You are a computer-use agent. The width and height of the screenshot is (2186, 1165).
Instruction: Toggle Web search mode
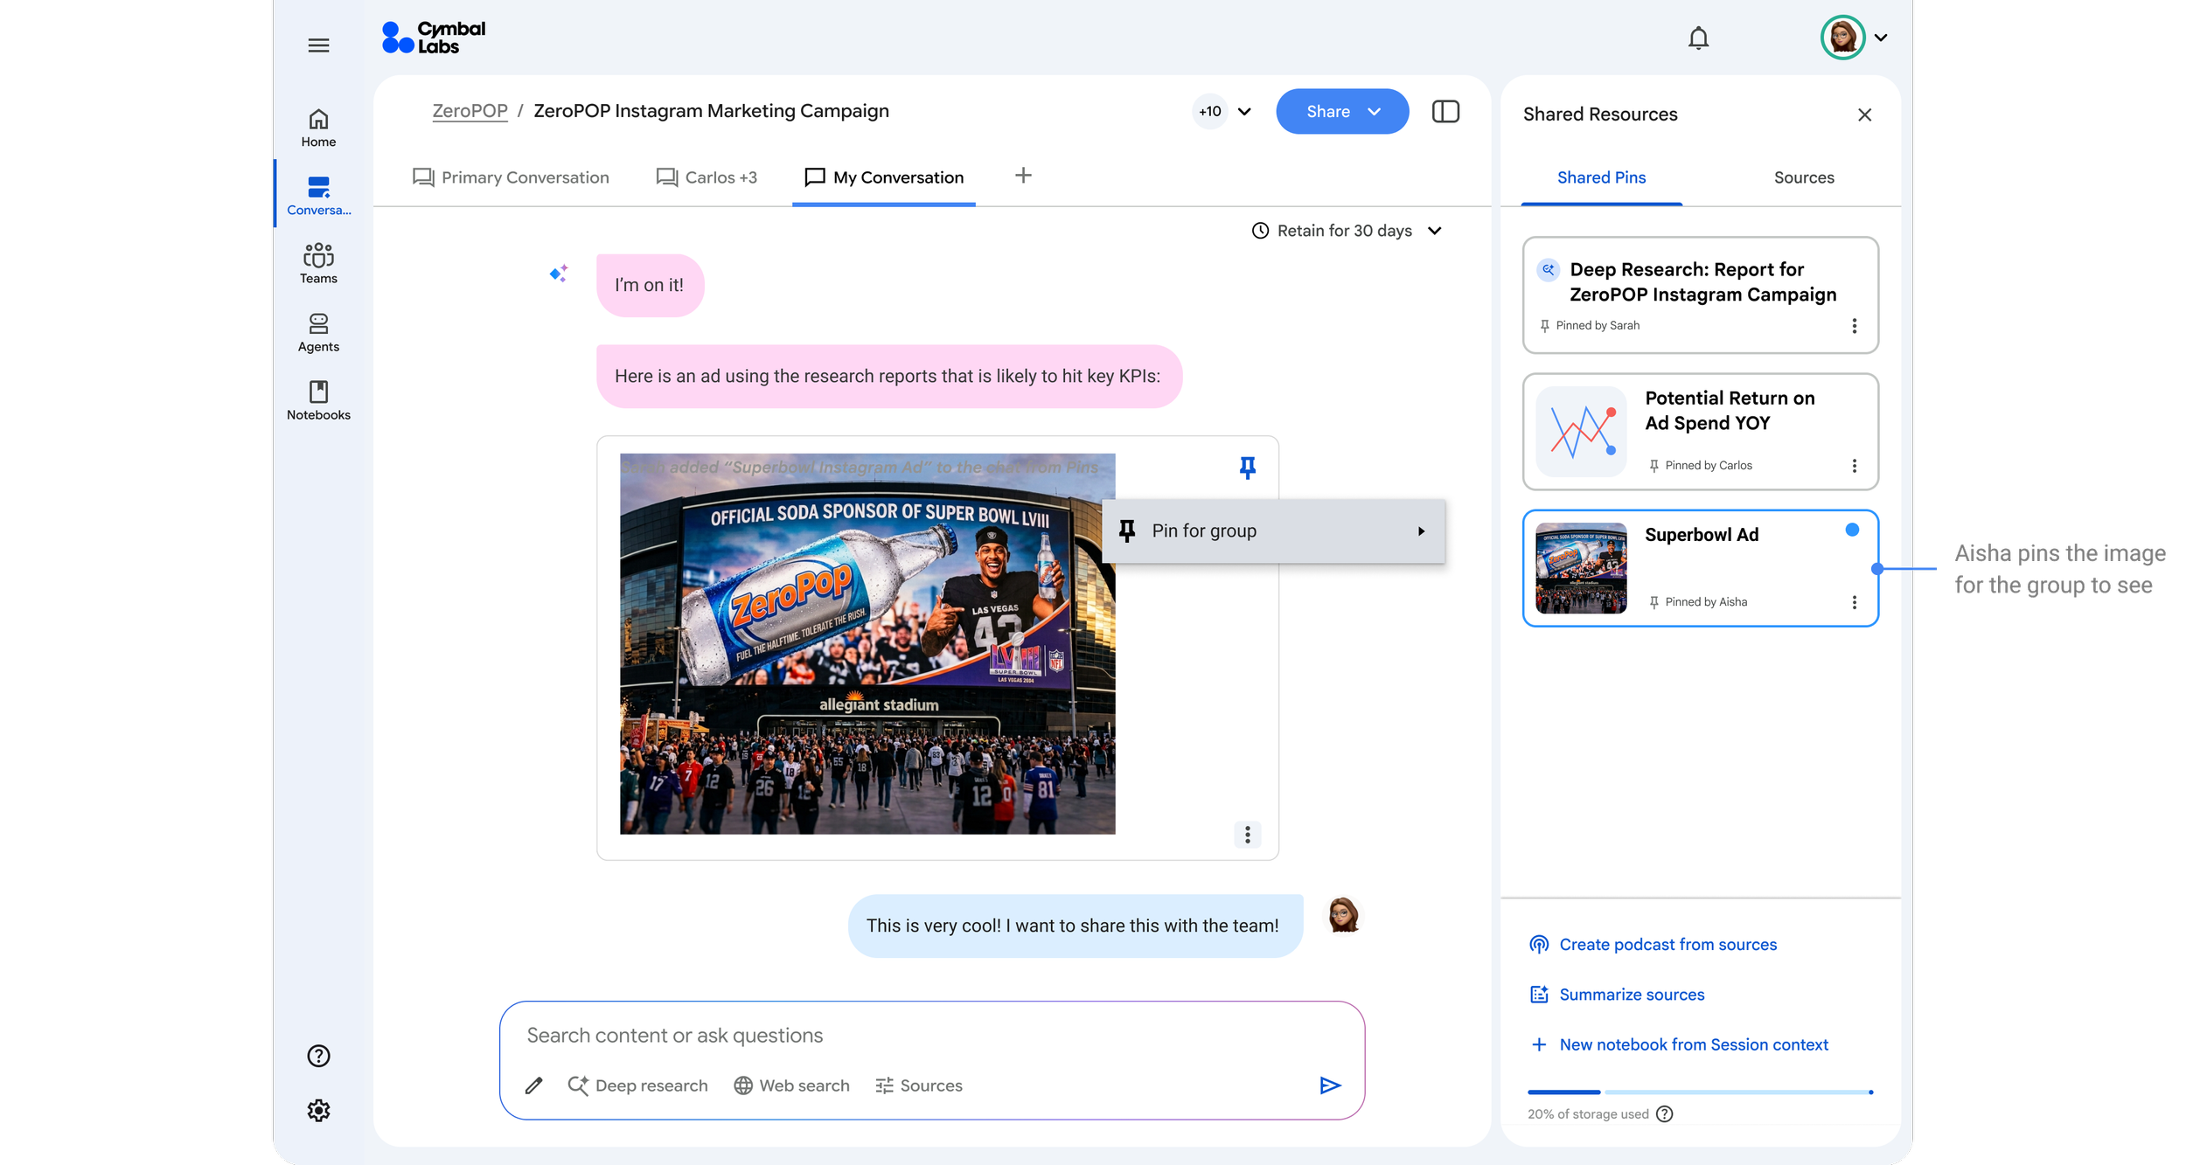791,1085
